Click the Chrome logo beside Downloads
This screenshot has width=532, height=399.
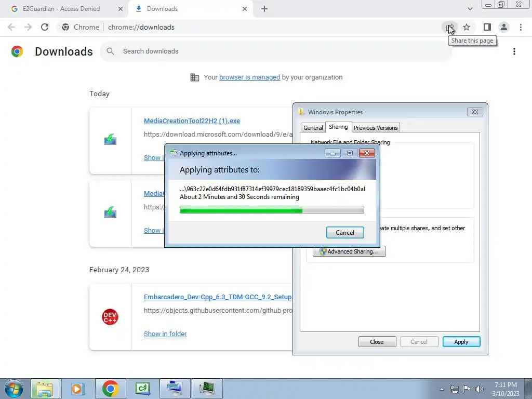[17, 51]
